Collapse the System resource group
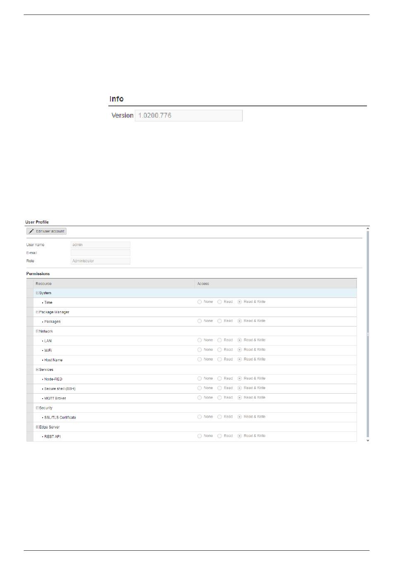 tap(37, 293)
